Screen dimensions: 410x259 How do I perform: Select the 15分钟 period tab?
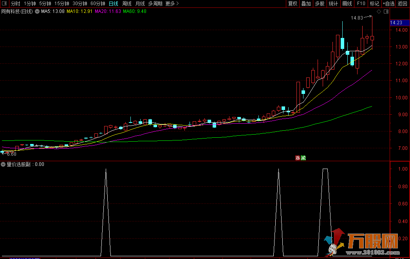tap(61, 4)
